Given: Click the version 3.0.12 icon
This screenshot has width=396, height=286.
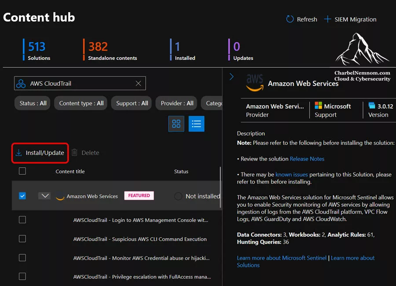Looking at the screenshot, I should (372, 105).
